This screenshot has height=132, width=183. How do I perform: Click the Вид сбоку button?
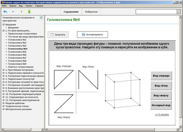point(161,86)
